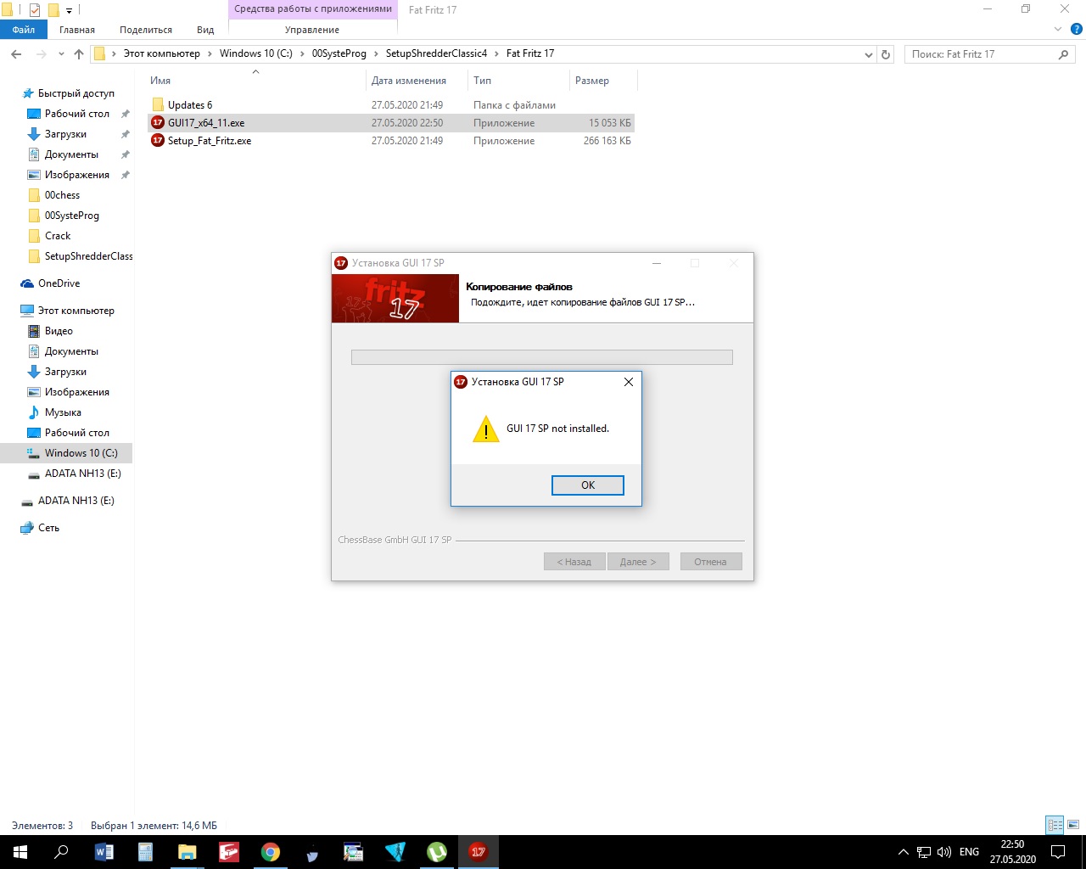The image size is (1086, 869).
Task: Expand the ribbon with the chevron
Action: (1058, 30)
